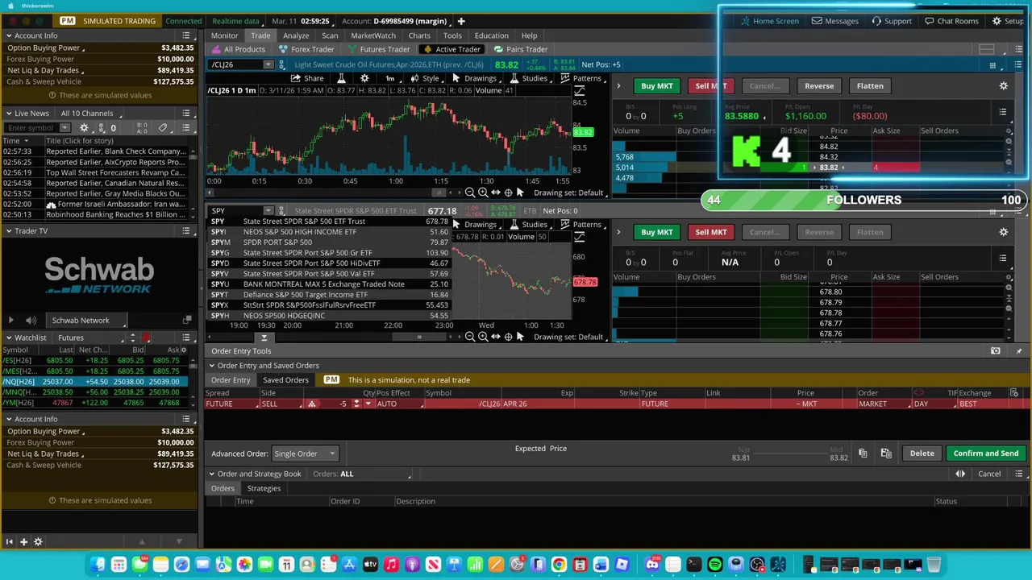Switch to Saved Orders tab
The width and height of the screenshot is (1032, 580).
[x=285, y=380]
